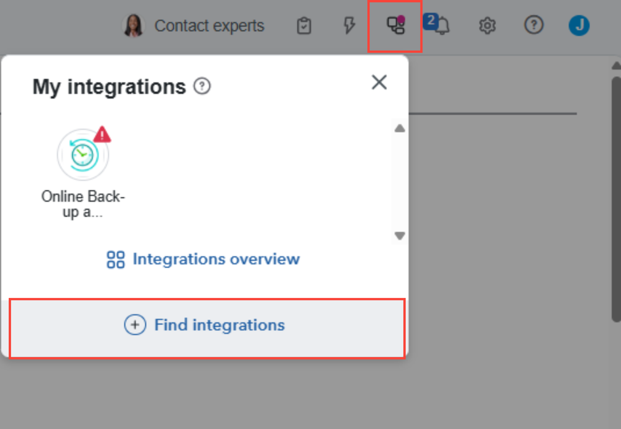Select Contact experts in the header
The width and height of the screenshot is (621, 429).
(211, 25)
